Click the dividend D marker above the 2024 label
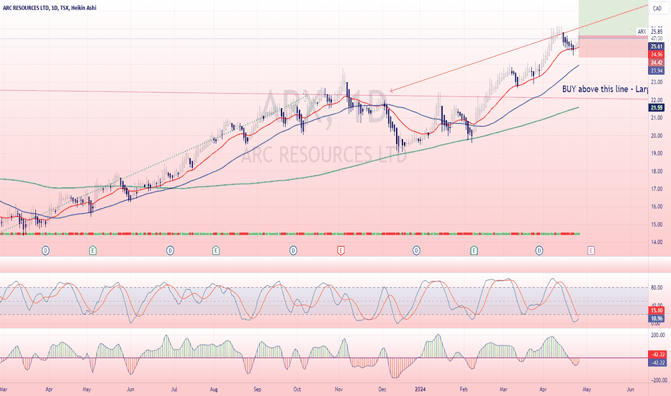671x396 pixels. tap(416, 251)
